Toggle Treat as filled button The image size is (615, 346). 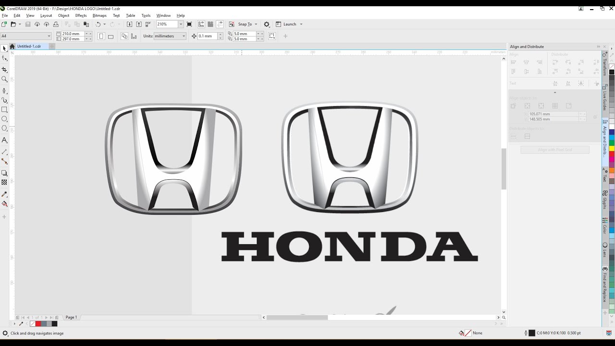point(272,36)
